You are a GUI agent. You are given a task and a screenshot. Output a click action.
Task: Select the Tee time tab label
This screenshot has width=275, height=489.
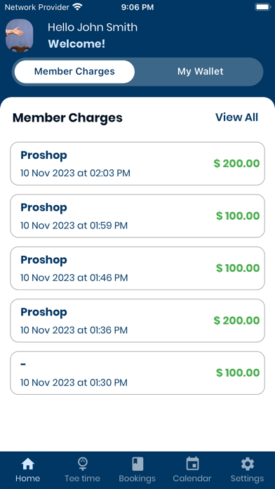pyautogui.click(x=83, y=478)
